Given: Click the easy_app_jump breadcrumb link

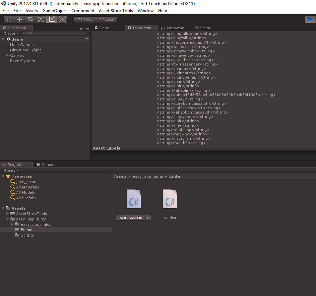Looking at the screenshot, I should click(x=147, y=176).
